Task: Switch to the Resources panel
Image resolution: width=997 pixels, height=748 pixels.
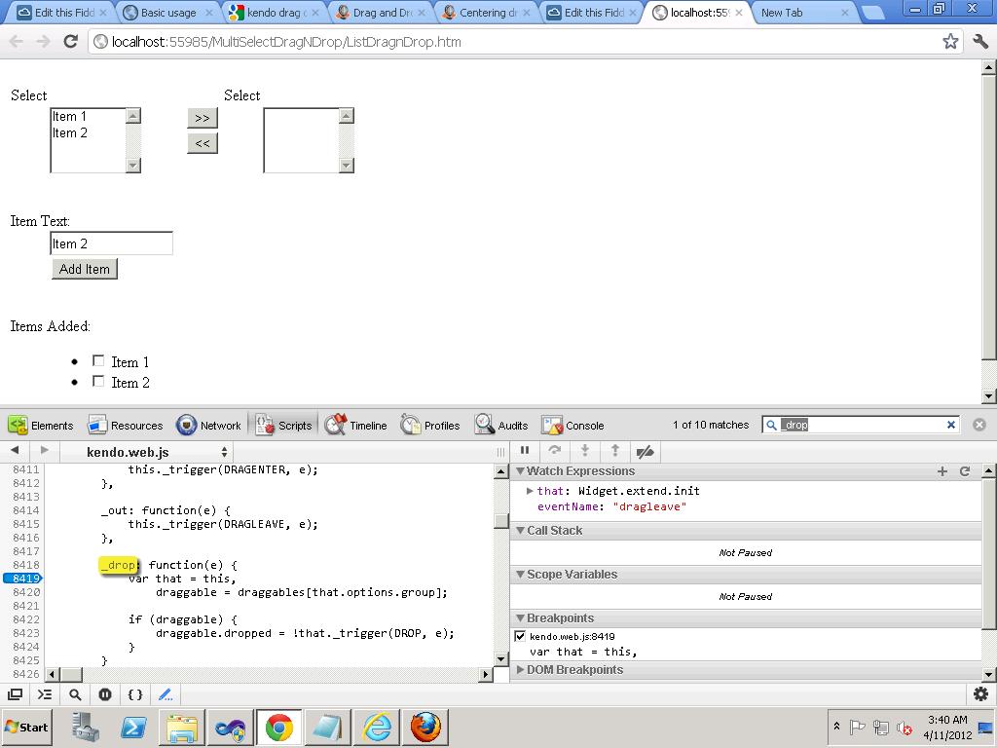Action: pyautogui.click(x=126, y=426)
